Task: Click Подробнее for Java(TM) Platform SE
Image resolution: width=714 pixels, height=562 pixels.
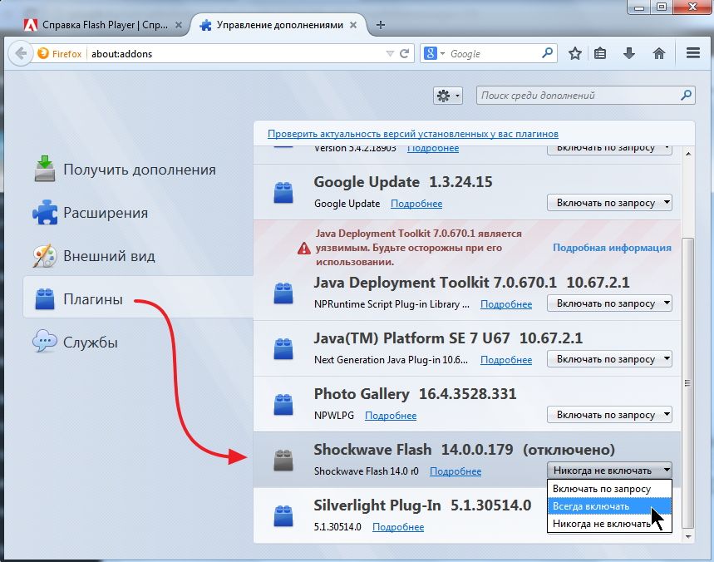Action: pyautogui.click(x=506, y=360)
